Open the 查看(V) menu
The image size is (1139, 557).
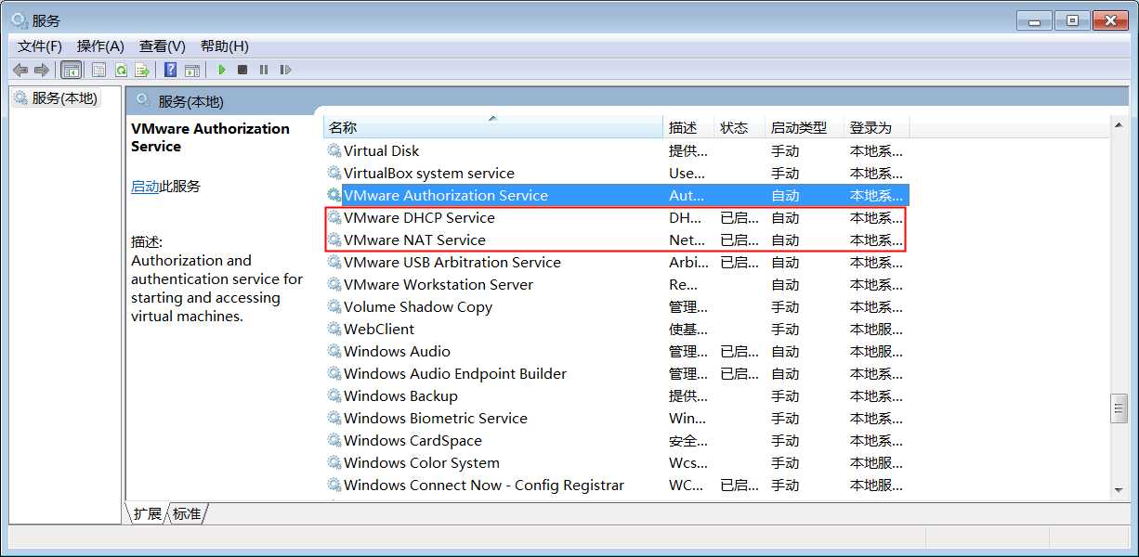[163, 45]
